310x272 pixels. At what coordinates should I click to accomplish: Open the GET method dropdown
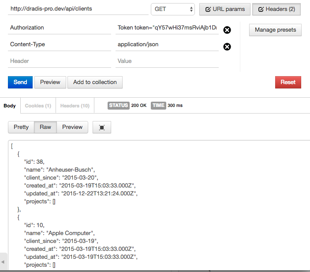coord(173,9)
